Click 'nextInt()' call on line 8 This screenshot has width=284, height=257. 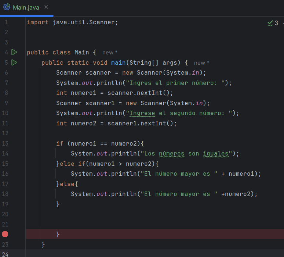pyautogui.click(x=153, y=93)
